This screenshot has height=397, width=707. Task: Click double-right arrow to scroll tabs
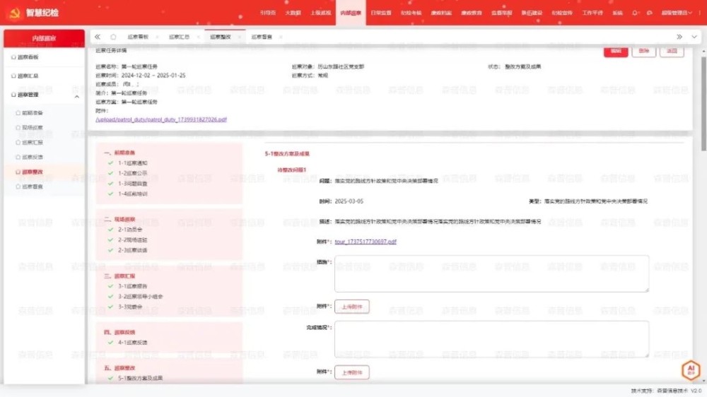tap(679, 37)
